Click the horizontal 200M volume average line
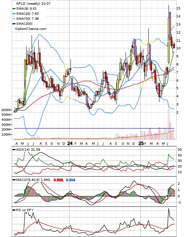 pyautogui.click(x=94, y=128)
